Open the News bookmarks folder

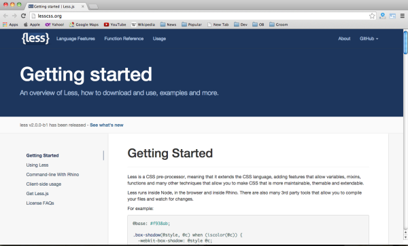tap(168, 24)
